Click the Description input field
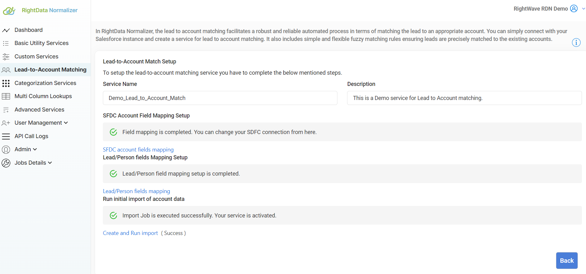Image resolution: width=586 pixels, height=274 pixels. [x=464, y=98]
